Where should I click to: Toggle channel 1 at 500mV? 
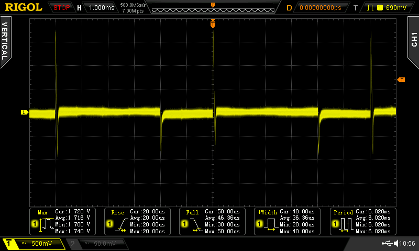(x=33, y=244)
